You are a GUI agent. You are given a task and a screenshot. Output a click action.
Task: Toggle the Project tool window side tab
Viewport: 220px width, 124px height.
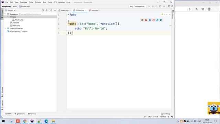pos(2,14)
